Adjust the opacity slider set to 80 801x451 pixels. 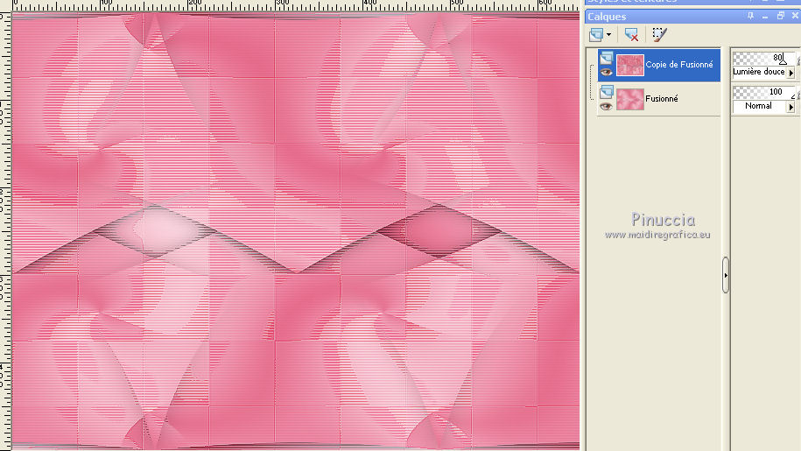[763, 58]
